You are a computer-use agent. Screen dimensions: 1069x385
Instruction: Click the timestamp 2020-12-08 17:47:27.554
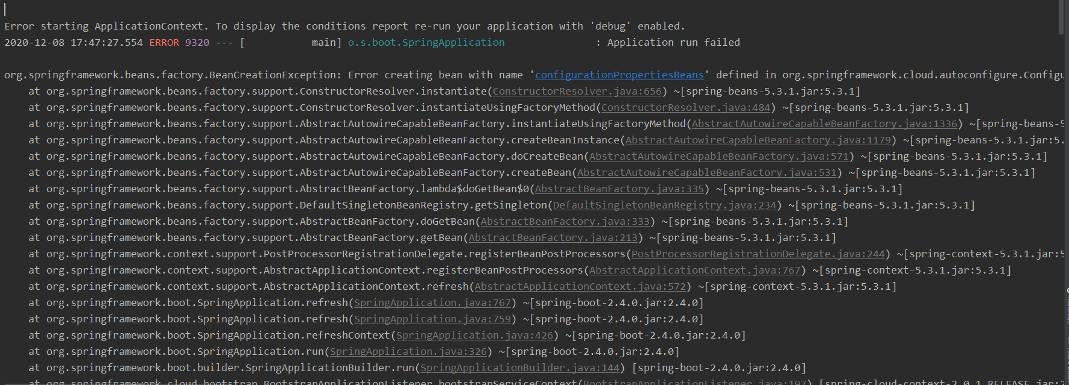pyautogui.click(x=74, y=42)
